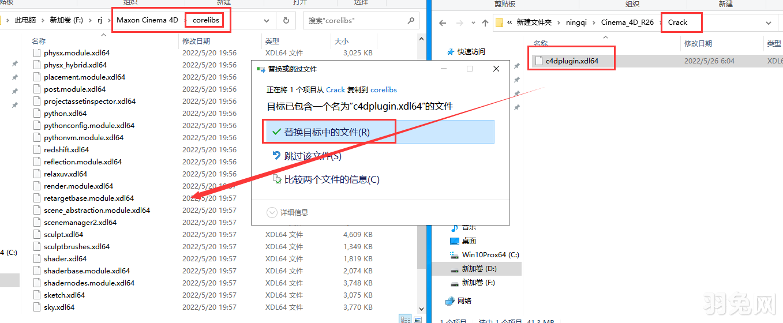Click inside the 搜索 corelibs search box
The width and height of the screenshot is (783, 323).
pyautogui.click(x=355, y=20)
